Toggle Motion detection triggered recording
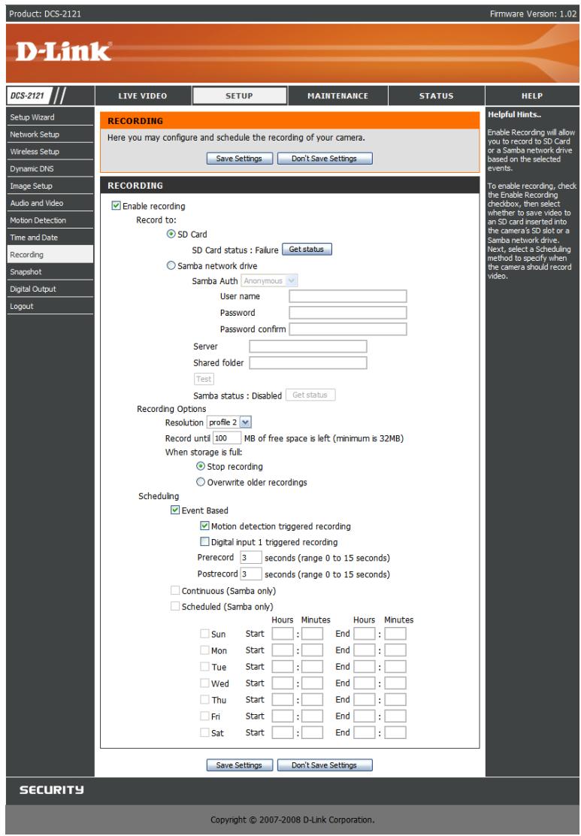Viewport: 581px width, 836px height. click(204, 526)
